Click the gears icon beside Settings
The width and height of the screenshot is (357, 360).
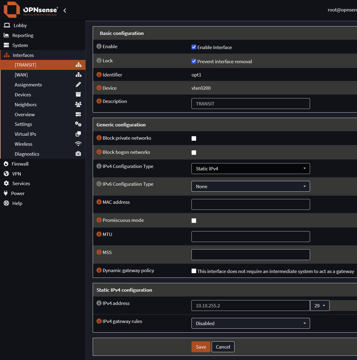78,124
